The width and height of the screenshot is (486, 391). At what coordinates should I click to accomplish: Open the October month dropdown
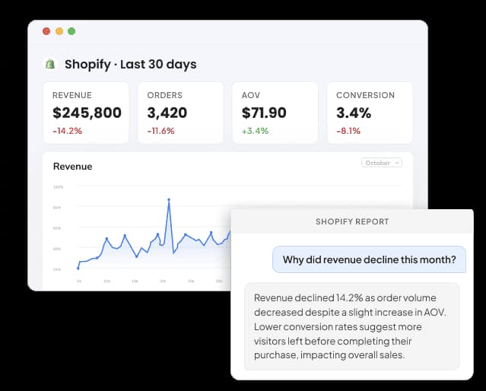tap(382, 163)
